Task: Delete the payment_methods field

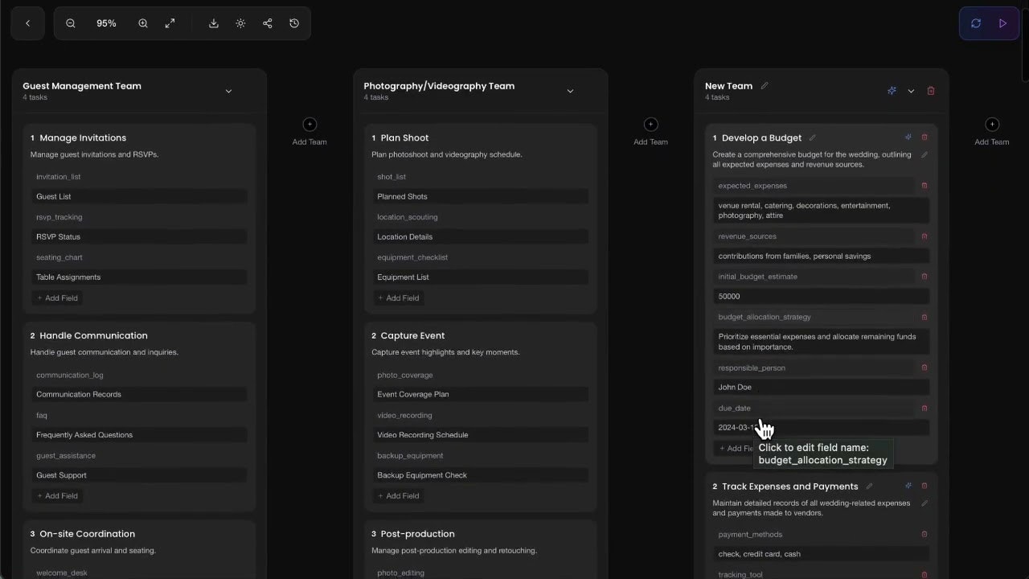Action: (924, 534)
